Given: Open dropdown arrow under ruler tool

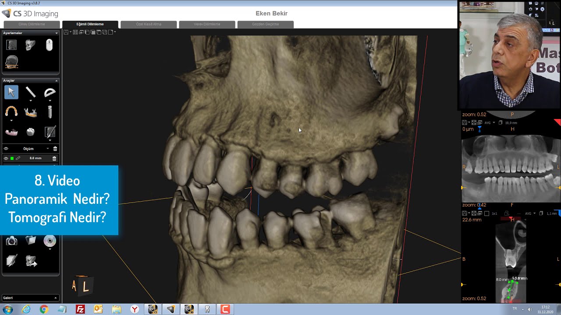Looking at the screenshot, I should 31,101.
